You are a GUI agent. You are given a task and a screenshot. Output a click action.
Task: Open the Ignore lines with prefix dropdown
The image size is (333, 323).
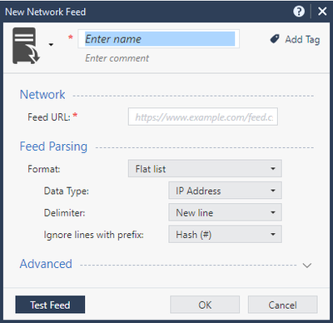click(x=225, y=234)
